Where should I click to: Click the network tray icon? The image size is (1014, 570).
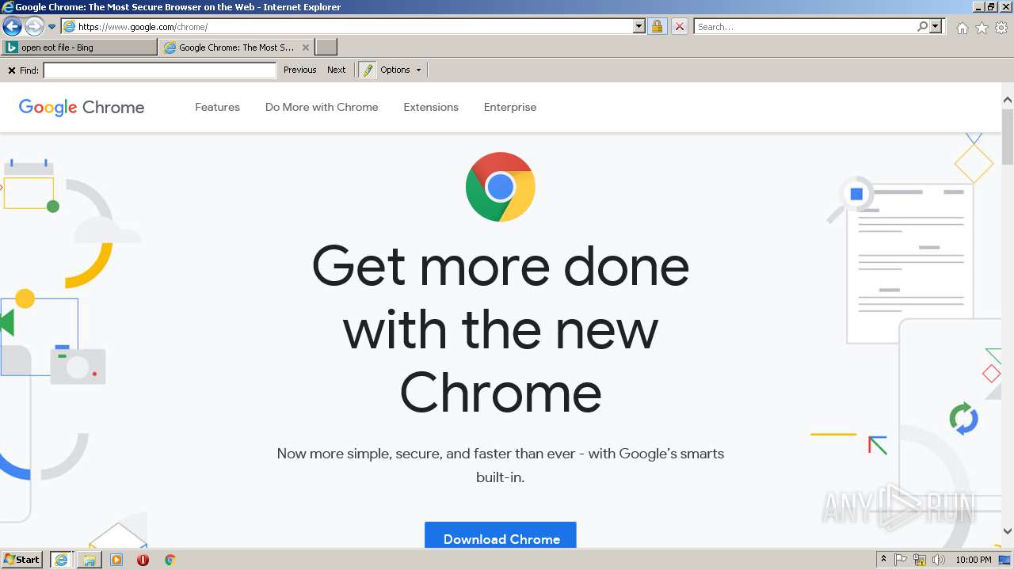click(920, 560)
